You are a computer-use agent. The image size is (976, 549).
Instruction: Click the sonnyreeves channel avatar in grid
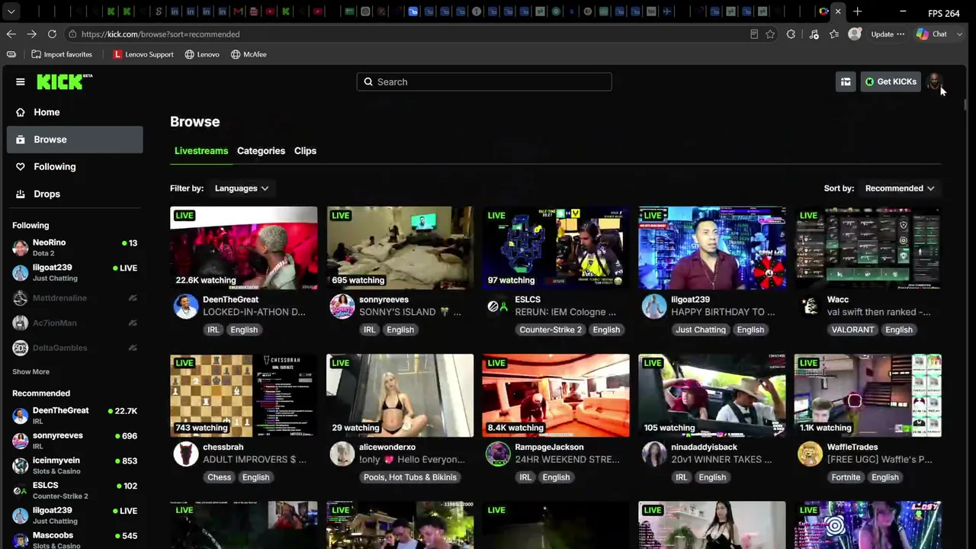point(342,307)
